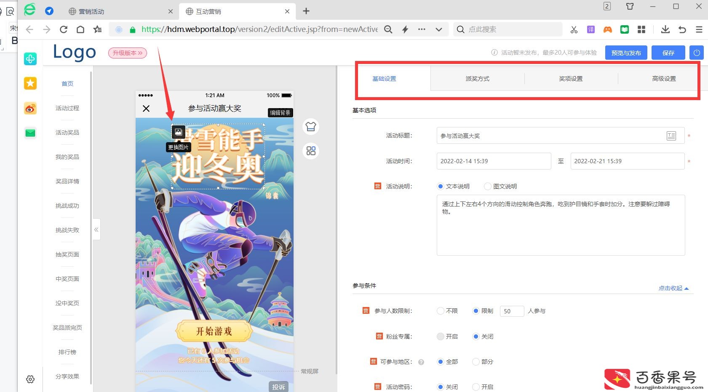708x392 pixels.
Task: Open the four-square apps grid icon
Action: pyautogui.click(x=641, y=29)
